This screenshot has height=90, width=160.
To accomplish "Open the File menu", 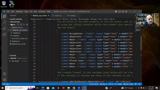I will pos(8,11).
